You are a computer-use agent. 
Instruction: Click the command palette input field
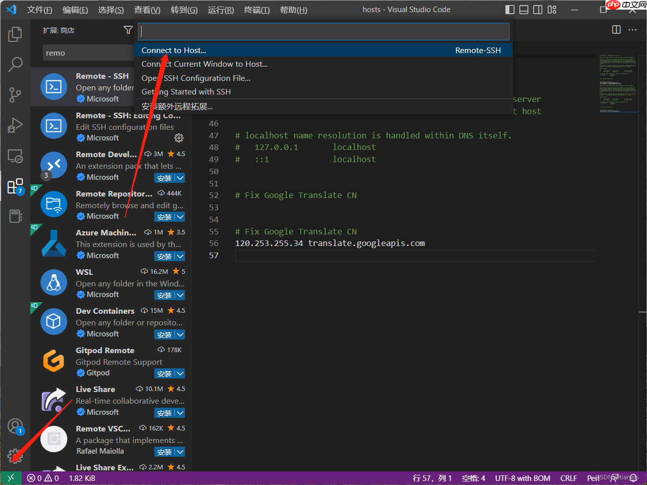(x=323, y=31)
